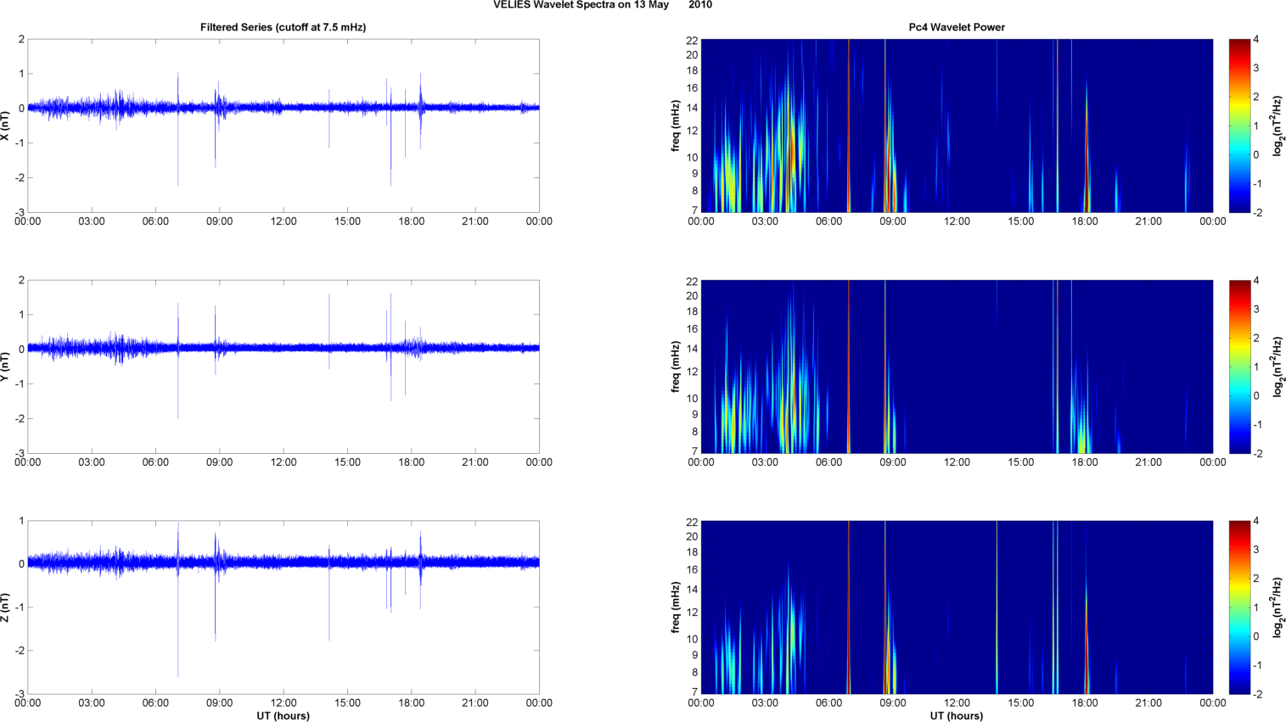Click the X (nT) axis label
1286x722 pixels.
point(5,126)
